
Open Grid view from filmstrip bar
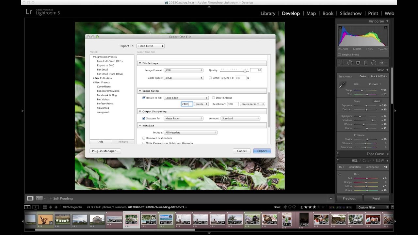pyautogui.click(x=45, y=207)
